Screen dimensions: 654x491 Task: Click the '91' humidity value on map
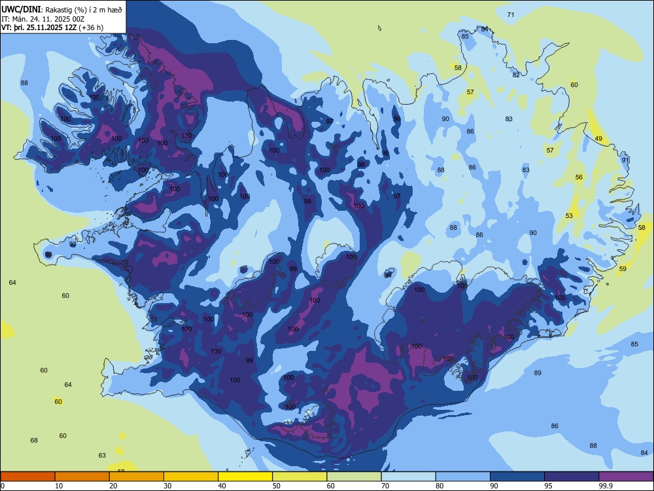(x=625, y=160)
